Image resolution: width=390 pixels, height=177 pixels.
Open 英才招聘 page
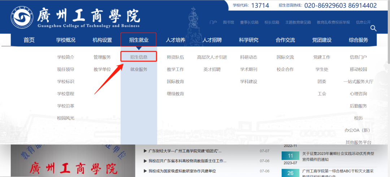212,70
